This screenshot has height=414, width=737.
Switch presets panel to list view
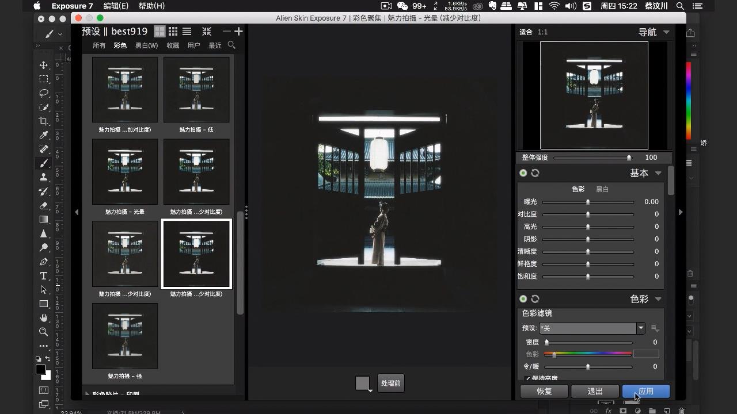click(187, 32)
